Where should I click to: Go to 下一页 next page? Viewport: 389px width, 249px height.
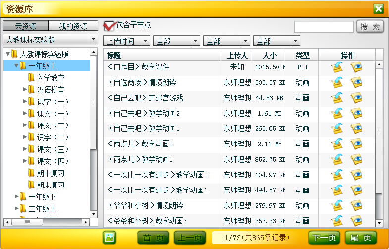(x=325, y=238)
